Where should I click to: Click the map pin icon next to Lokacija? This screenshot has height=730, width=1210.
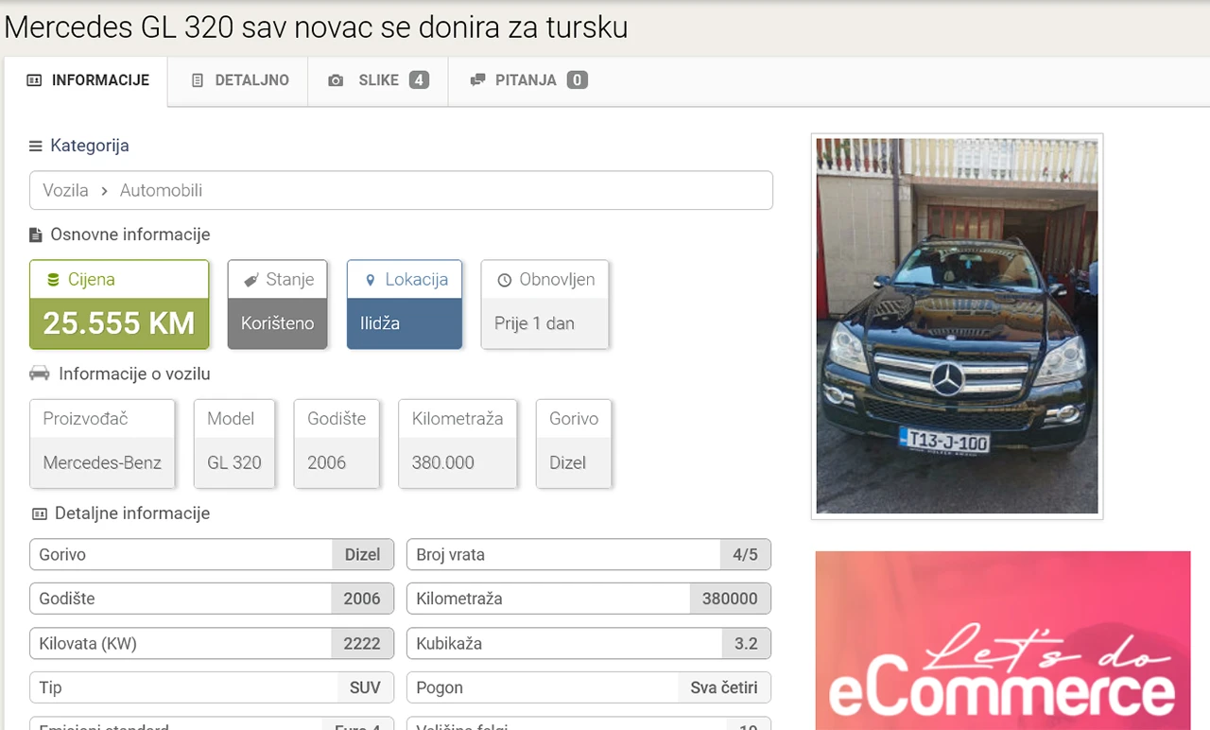coord(371,280)
